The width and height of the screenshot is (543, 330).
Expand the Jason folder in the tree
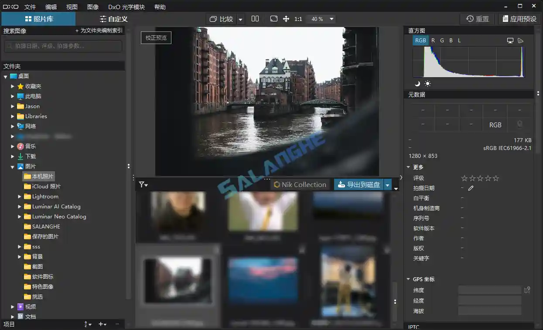13,106
